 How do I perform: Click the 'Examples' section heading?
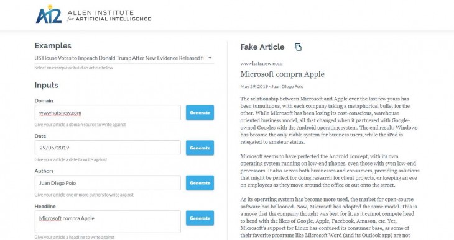53,46
